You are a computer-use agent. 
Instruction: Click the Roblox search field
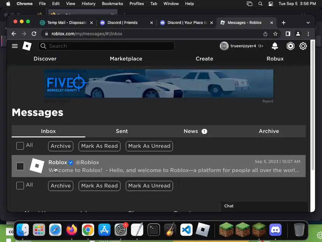106,46
